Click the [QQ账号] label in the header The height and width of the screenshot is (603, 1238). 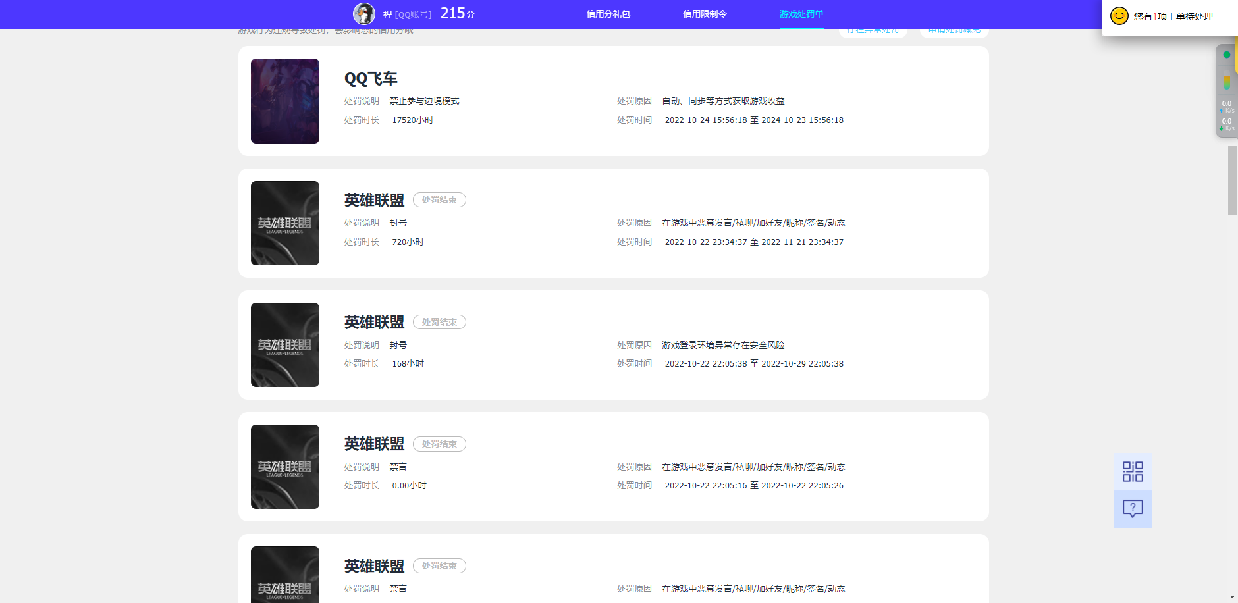(x=413, y=14)
